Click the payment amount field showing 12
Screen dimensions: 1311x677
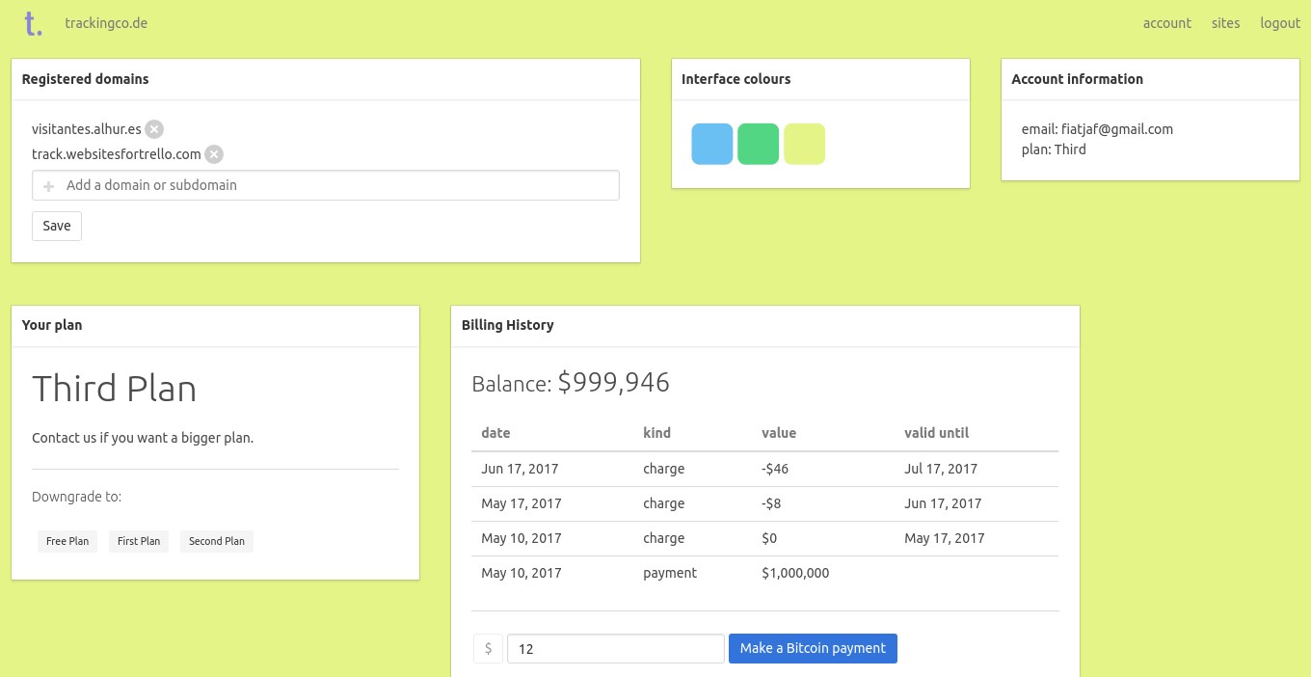click(x=616, y=649)
